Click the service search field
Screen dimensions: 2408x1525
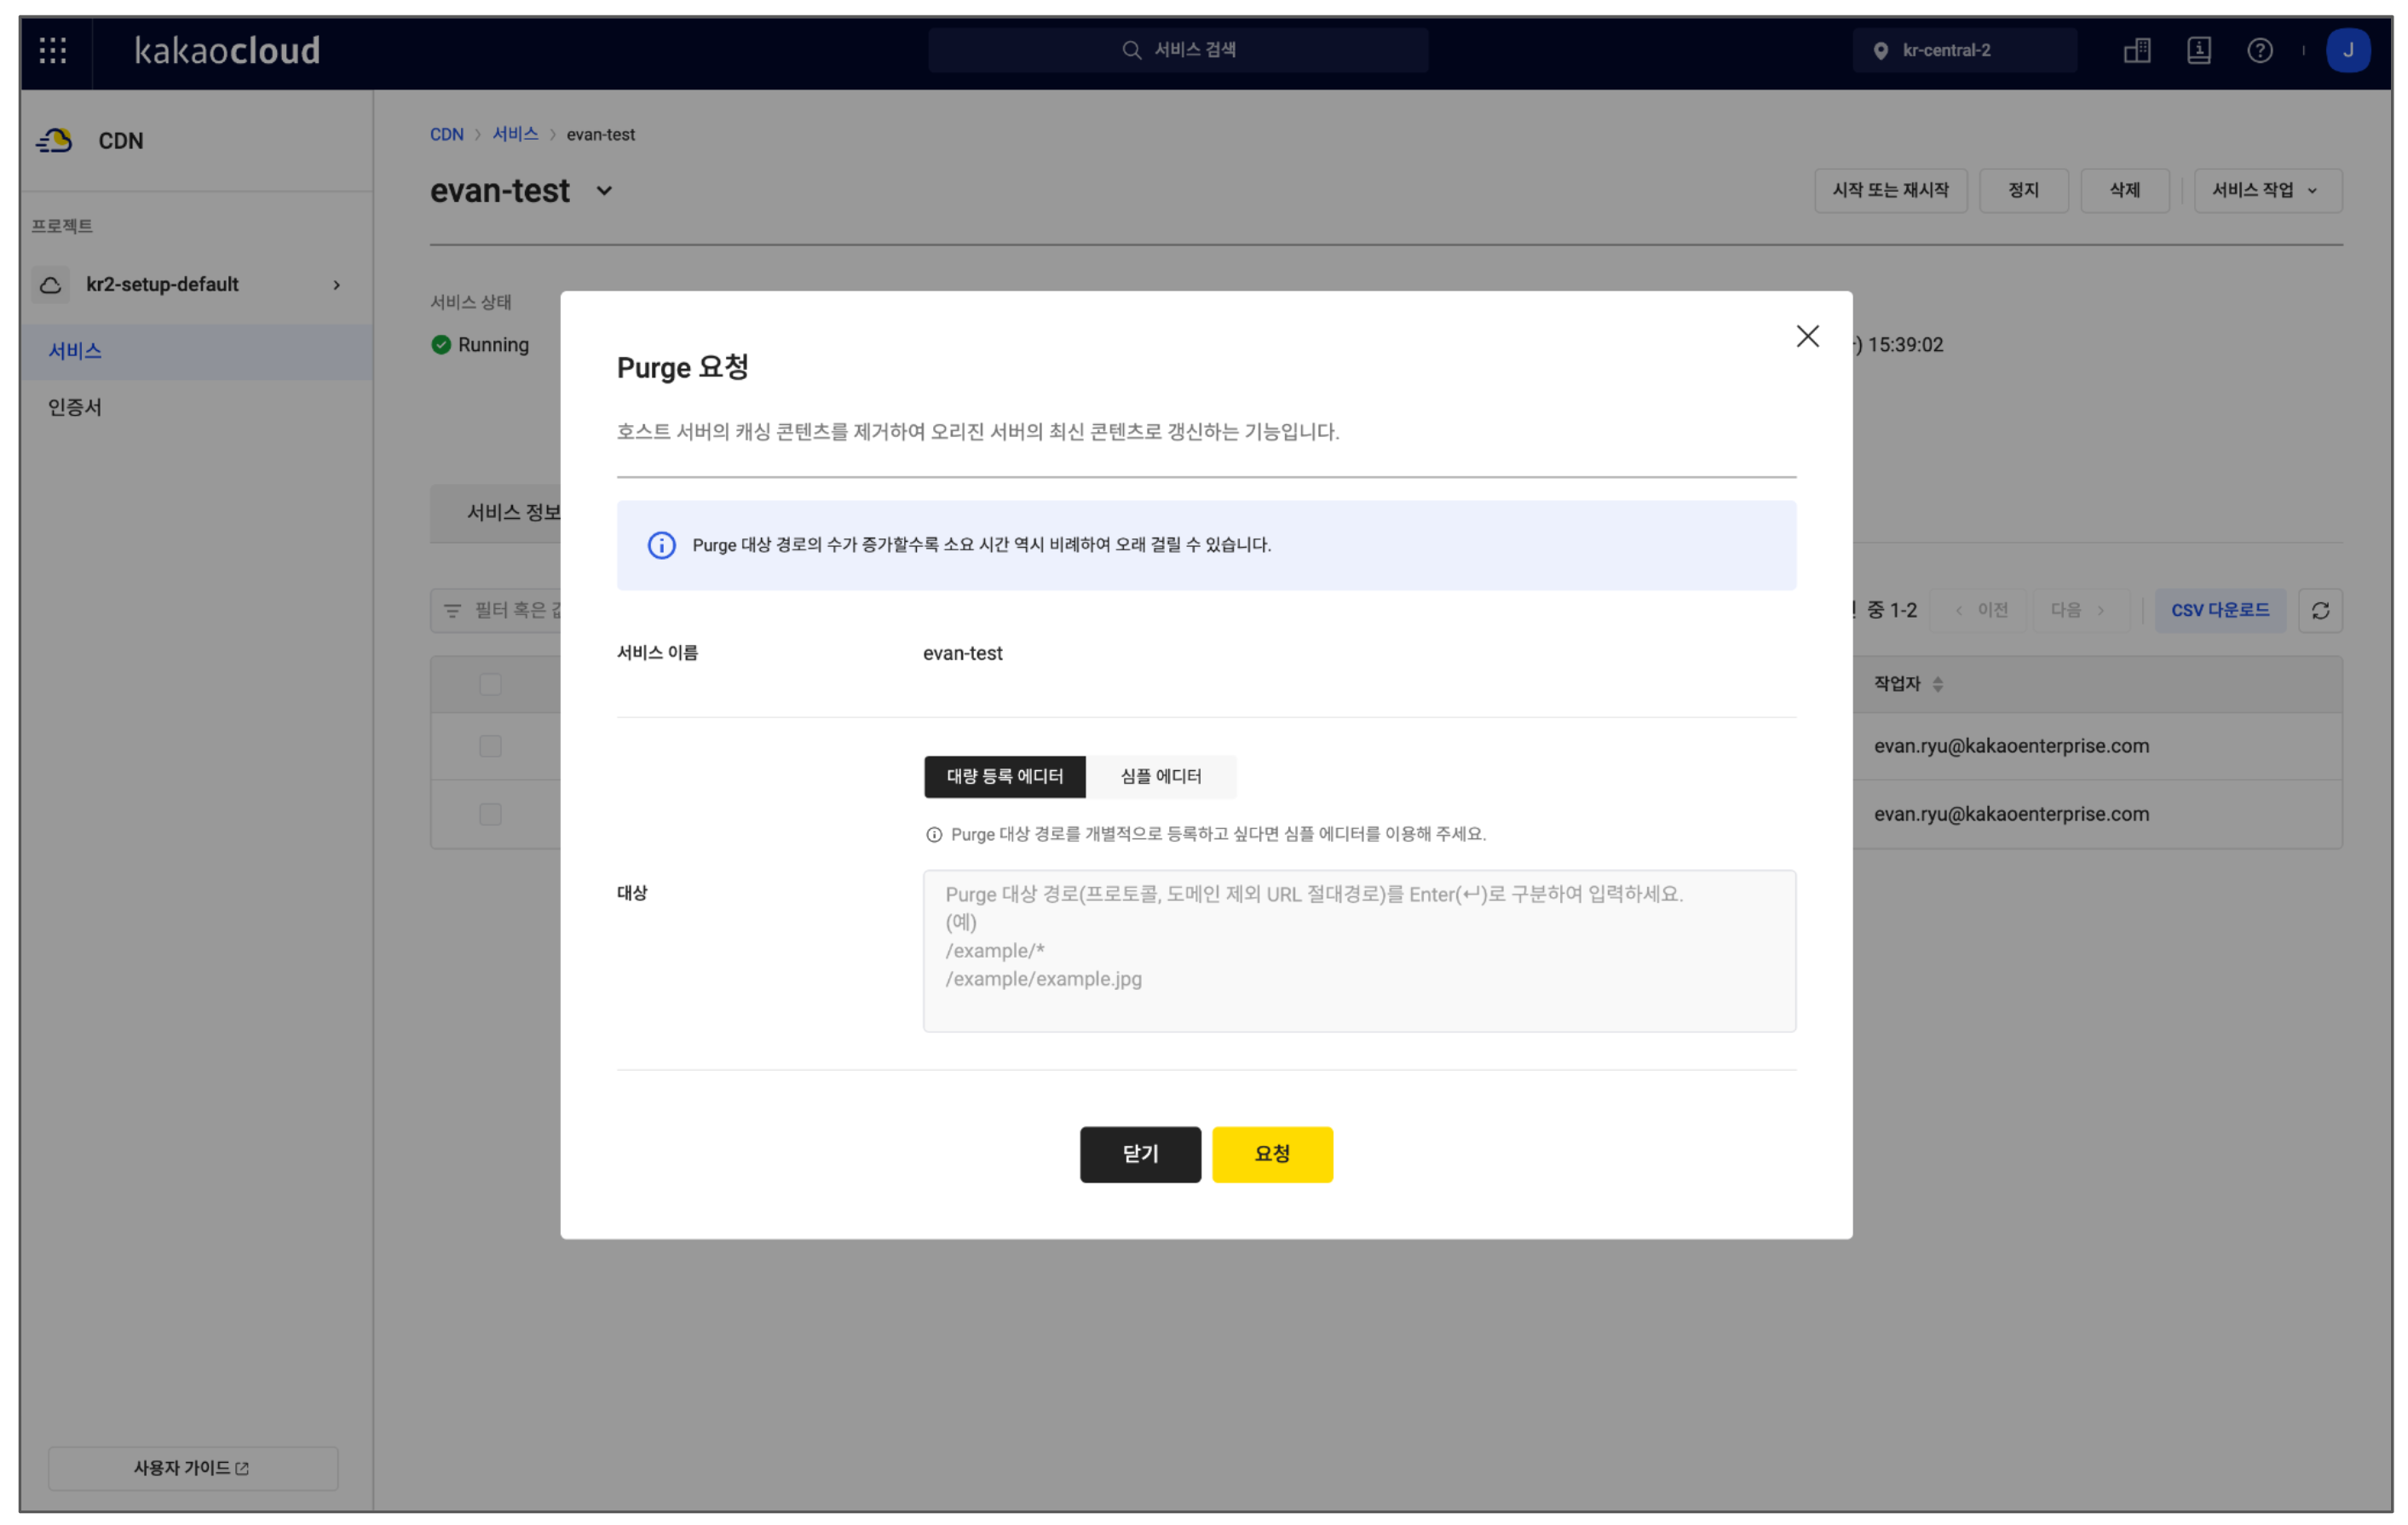[1177, 50]
